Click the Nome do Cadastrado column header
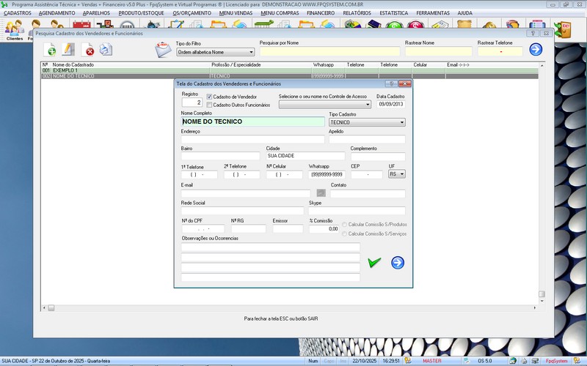The height and width of the screenshot is (366, 587). pos(73,64)
